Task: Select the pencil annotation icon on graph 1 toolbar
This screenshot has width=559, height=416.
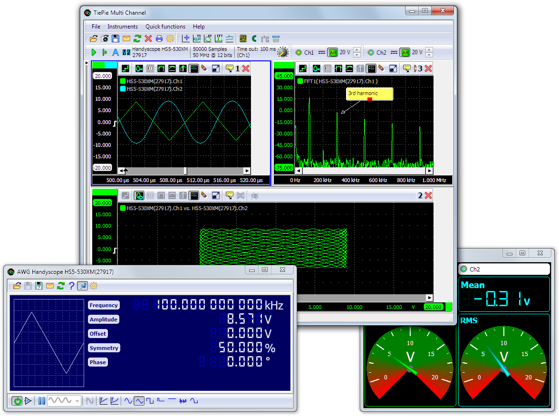Action: (203, 68)
